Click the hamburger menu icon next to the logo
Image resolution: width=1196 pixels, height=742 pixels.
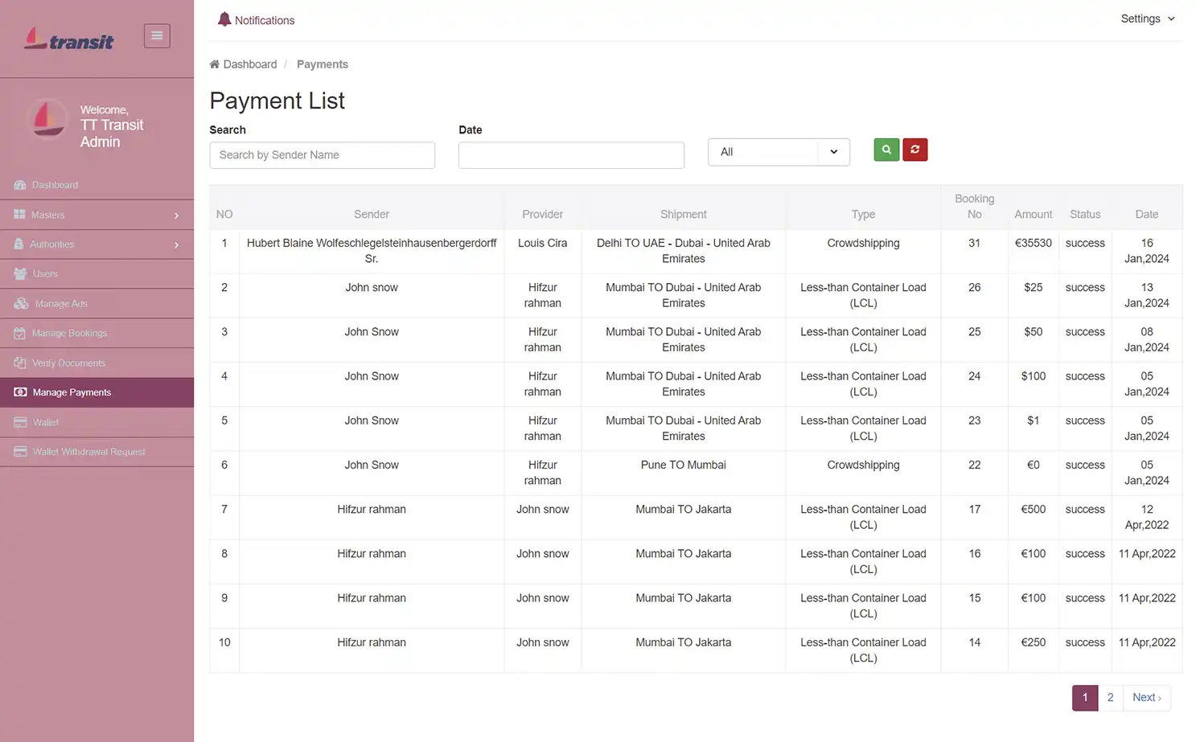[x=157, y=35]
